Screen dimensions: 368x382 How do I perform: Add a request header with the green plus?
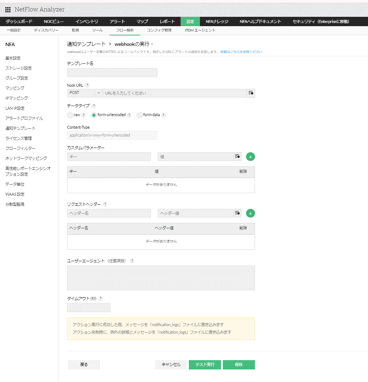click(x=250, y=213)
